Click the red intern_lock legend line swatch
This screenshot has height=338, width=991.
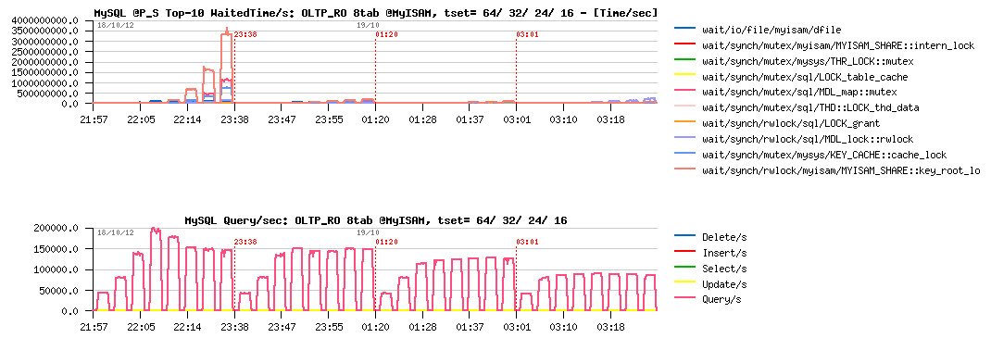point(684,44)
